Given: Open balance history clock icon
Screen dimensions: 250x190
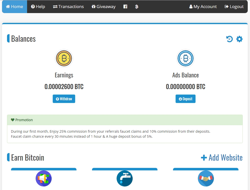Looking at the screenshot, I should click(229, 39).
